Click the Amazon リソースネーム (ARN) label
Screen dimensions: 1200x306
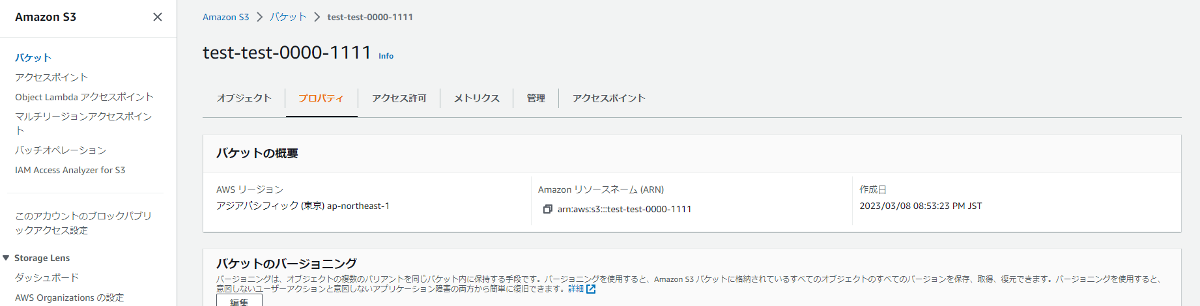click(601, 189)
